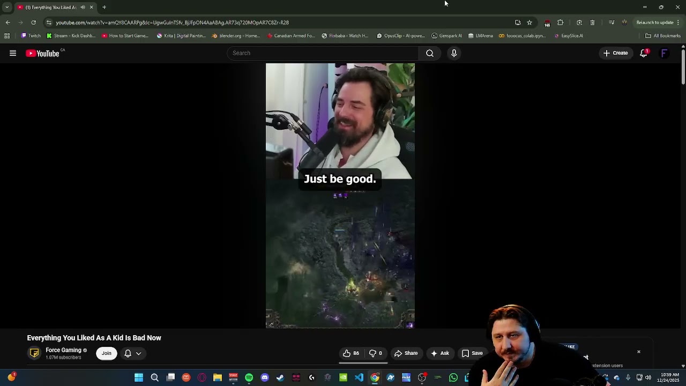Image resolution: width=686 pixels, height=386 pixels.
Task: Open the LMArena bookmark
Action: (x=480, y=36)
